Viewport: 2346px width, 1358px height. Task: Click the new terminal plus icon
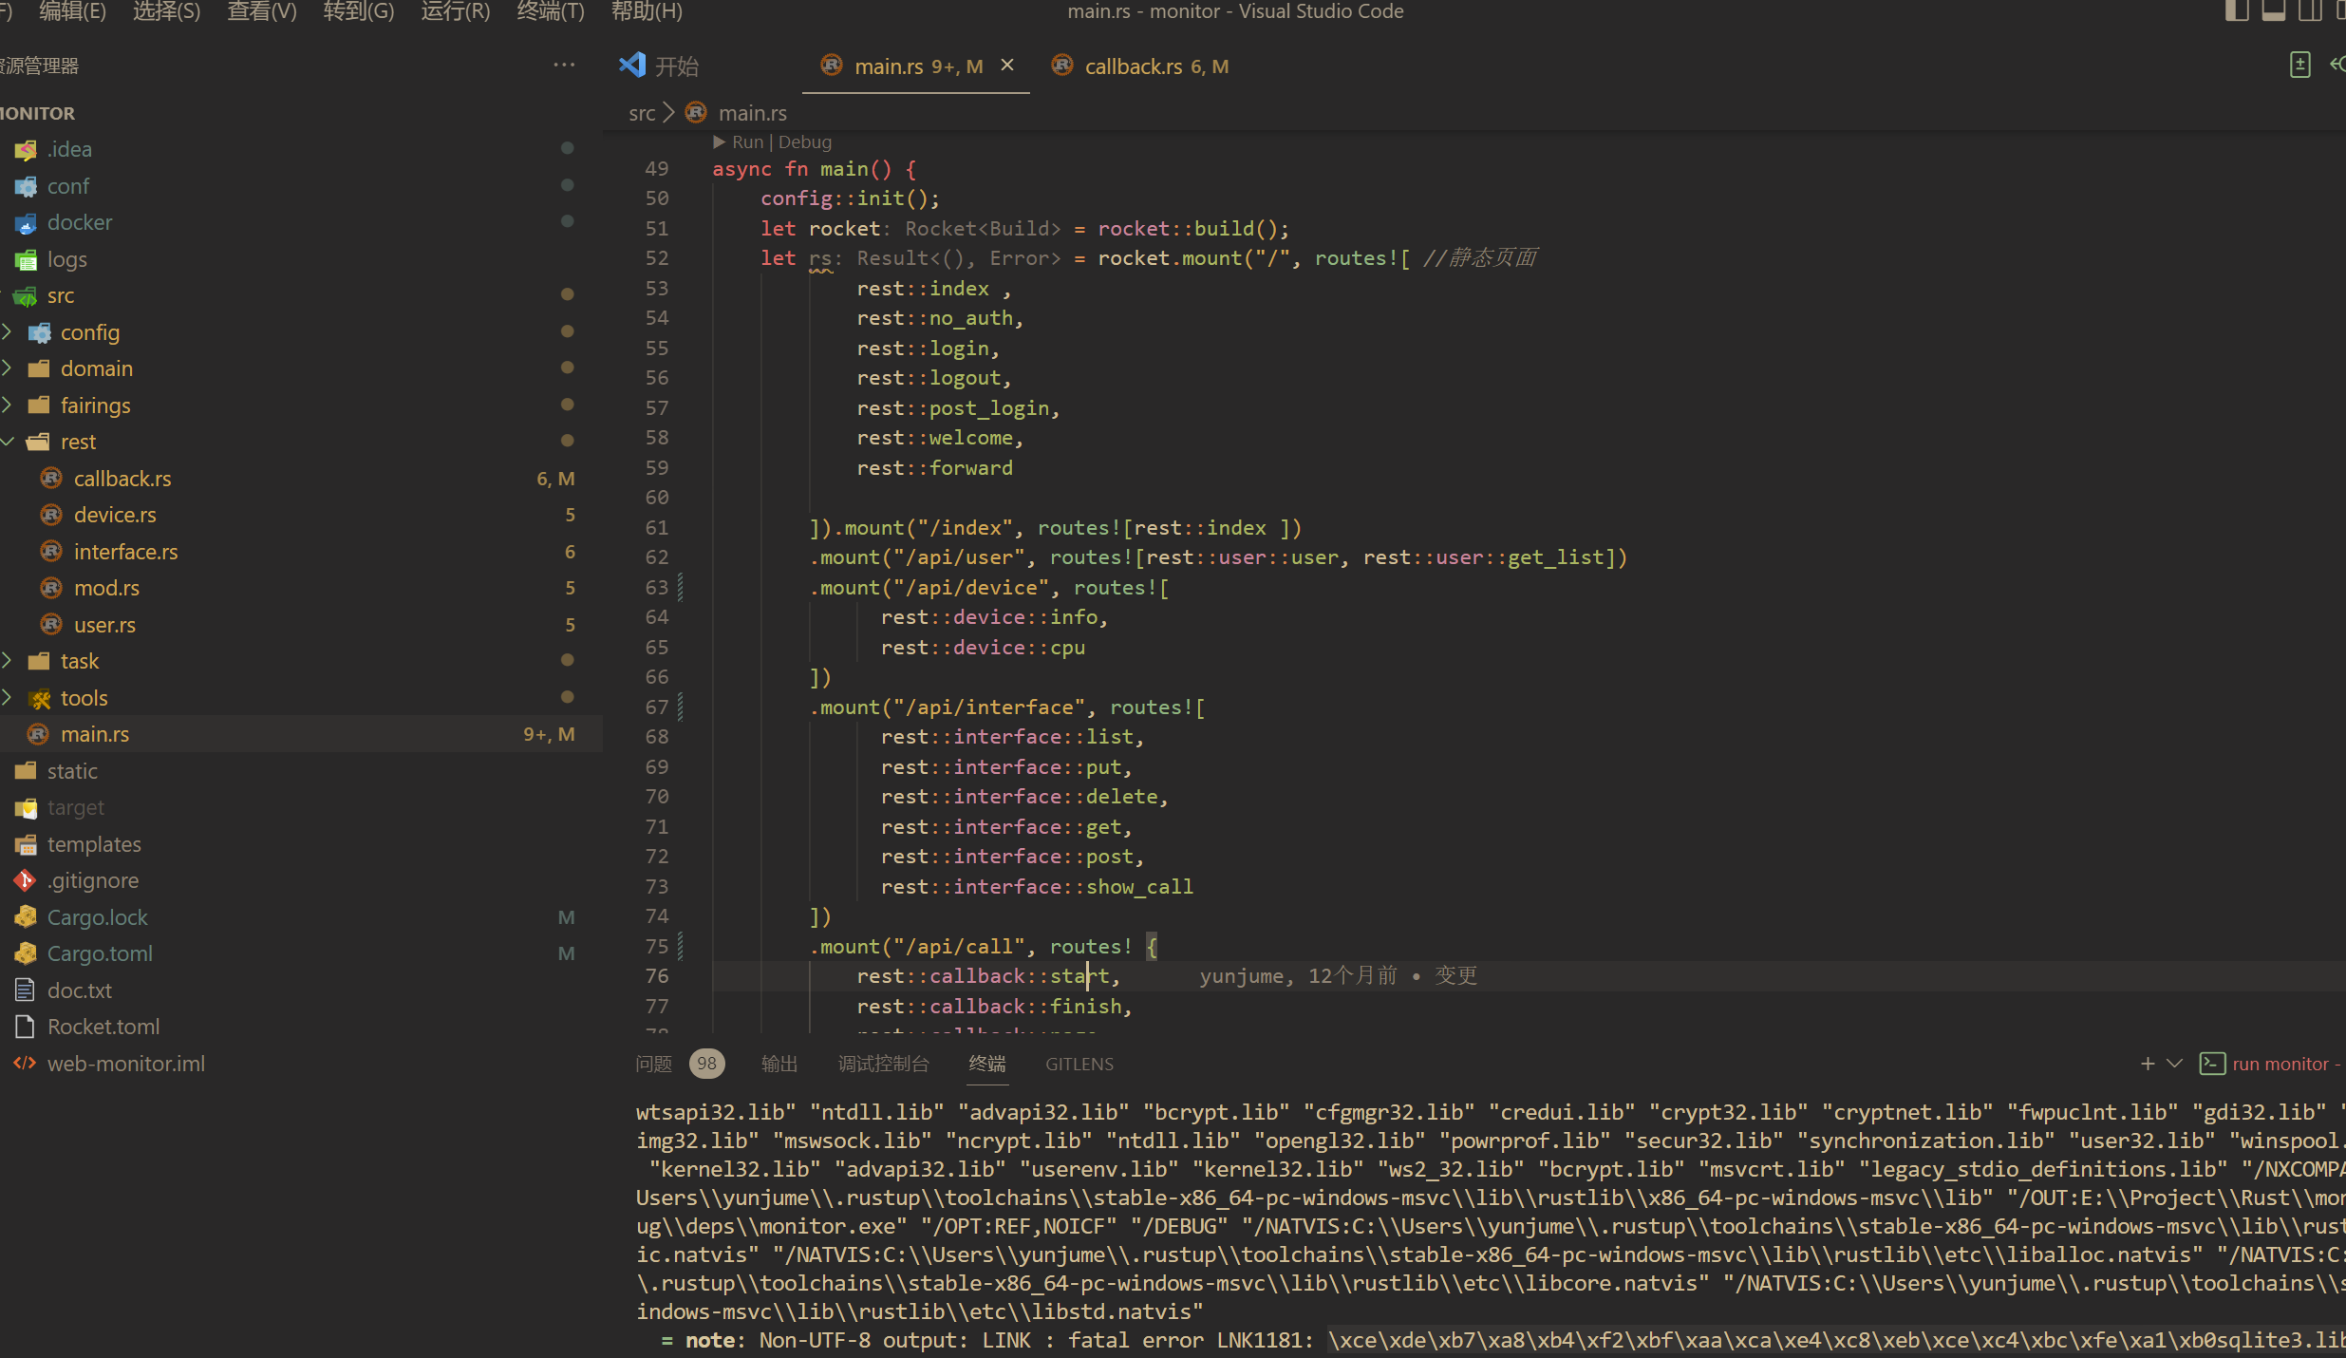click(x=2148, y=1064)
